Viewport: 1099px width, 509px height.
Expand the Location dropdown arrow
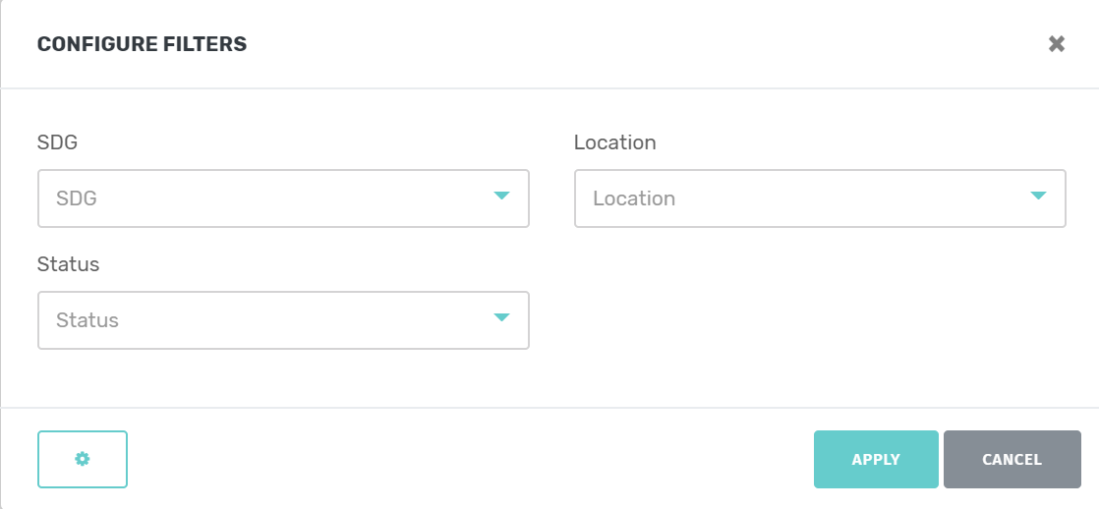(1038, 196)
